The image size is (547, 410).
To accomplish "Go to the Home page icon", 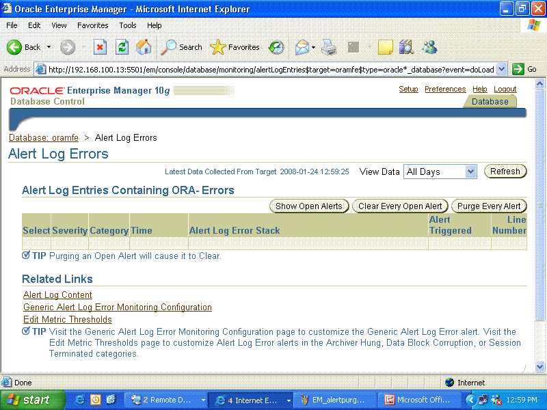I will (144, 47).
